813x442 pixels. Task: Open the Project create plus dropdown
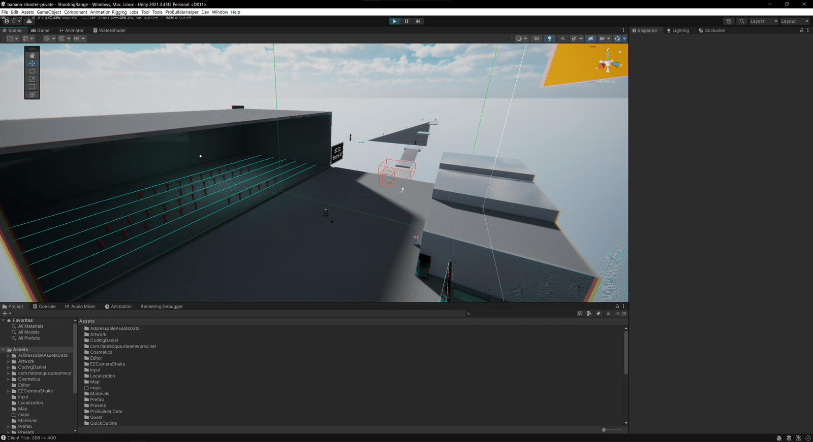[7, 314]
